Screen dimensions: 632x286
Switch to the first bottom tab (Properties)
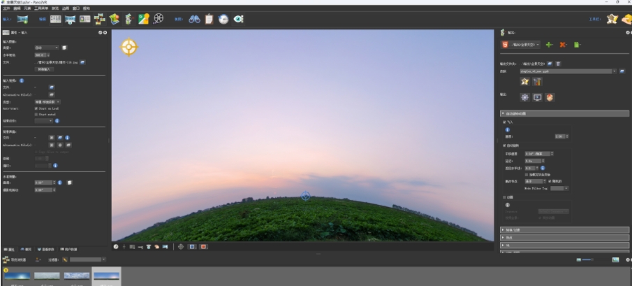(10, 250)
